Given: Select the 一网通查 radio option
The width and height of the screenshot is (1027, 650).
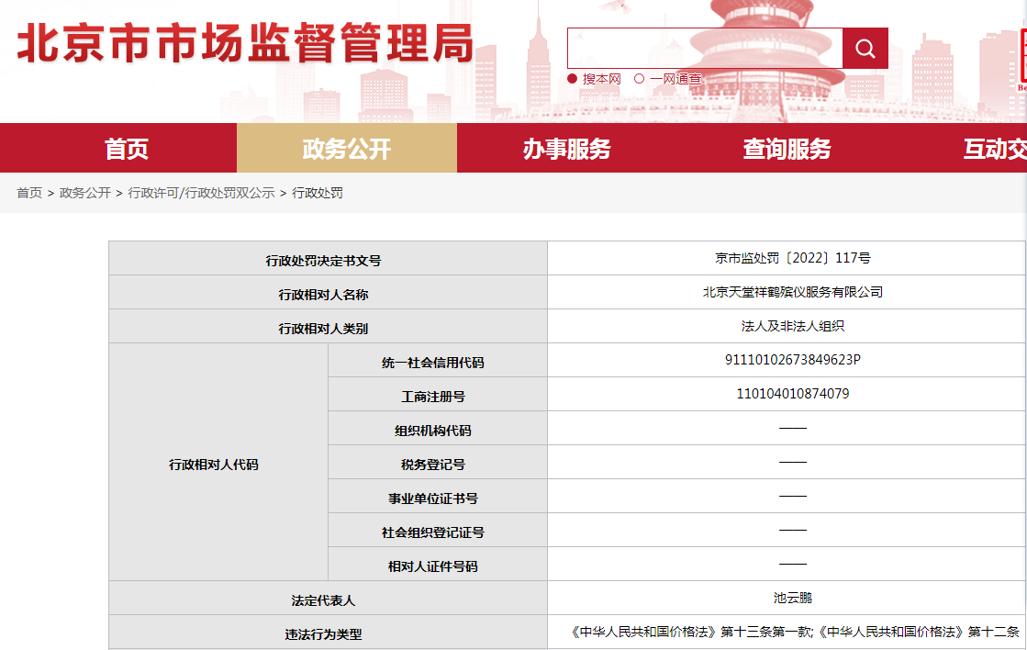Looking at the screenshot, I should (640, 79).
